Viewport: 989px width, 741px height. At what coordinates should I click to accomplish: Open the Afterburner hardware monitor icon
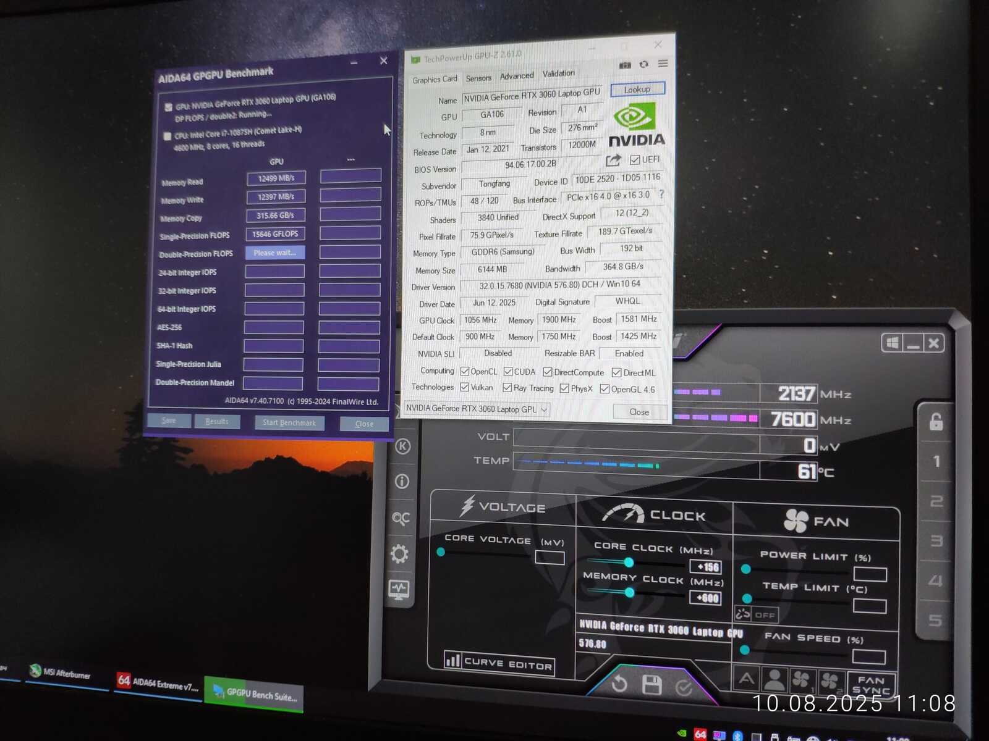(399, 590)
